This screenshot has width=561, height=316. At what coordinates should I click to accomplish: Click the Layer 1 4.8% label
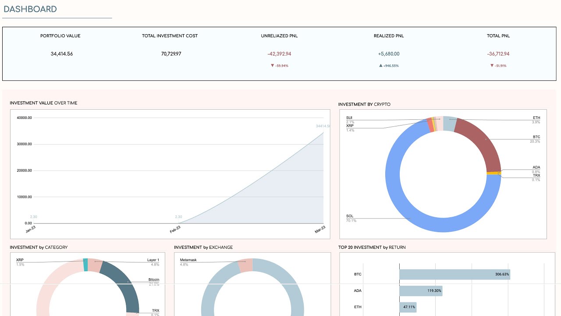tap(153, 262)
